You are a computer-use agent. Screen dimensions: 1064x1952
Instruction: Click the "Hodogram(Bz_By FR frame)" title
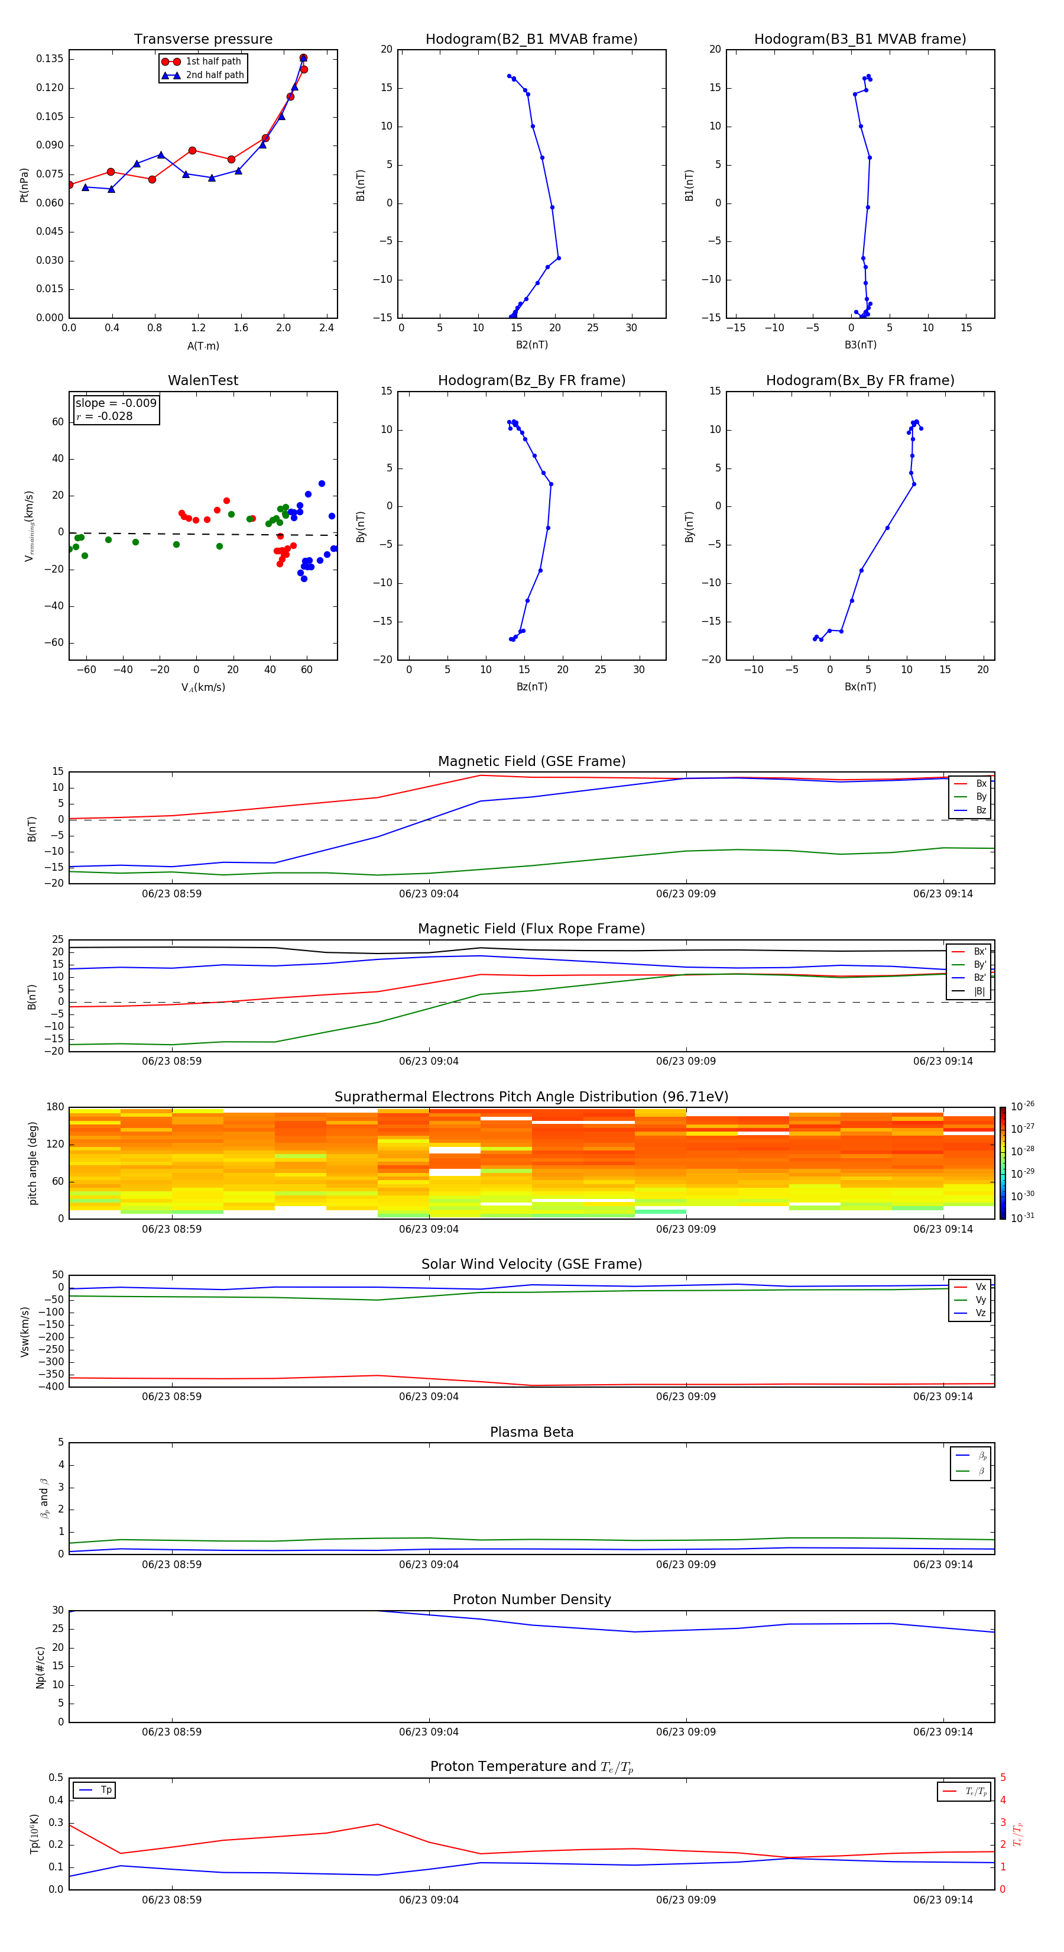pyautogui.click(x=531, y=380)
